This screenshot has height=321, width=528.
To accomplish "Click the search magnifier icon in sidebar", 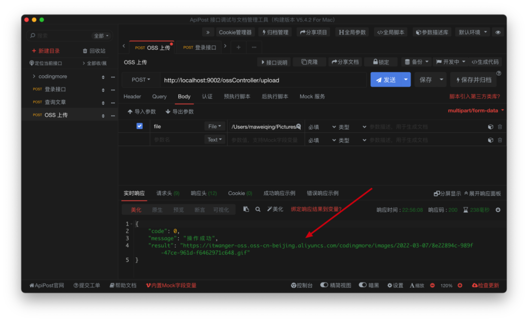I will tap(33, 35).
